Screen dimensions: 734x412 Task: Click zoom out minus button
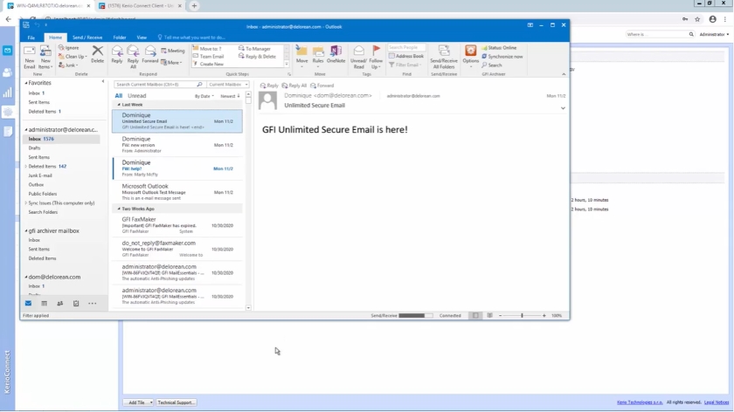(x=500, y=316)
